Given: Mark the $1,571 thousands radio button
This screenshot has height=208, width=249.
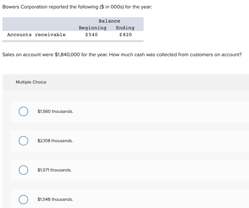Looking at the screenshot, I should tap(23, 170).
